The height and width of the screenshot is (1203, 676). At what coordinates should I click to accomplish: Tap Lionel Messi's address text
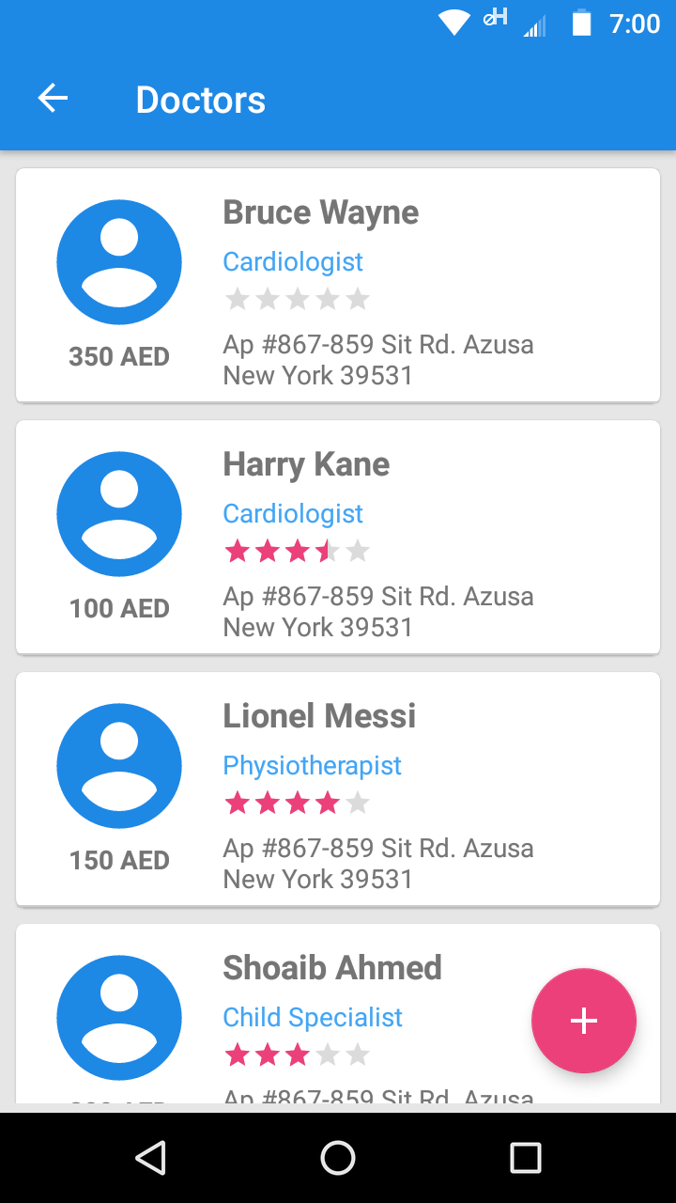(x=378, y=864)
